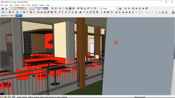Select the Select arrow tool
Image resolution: width=175 pixels, height=98 pixels.
(3, 12)
